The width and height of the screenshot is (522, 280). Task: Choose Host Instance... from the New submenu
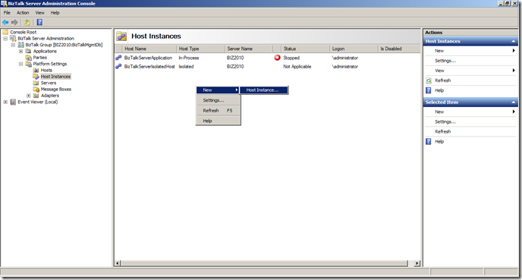(x=264, y=90)
